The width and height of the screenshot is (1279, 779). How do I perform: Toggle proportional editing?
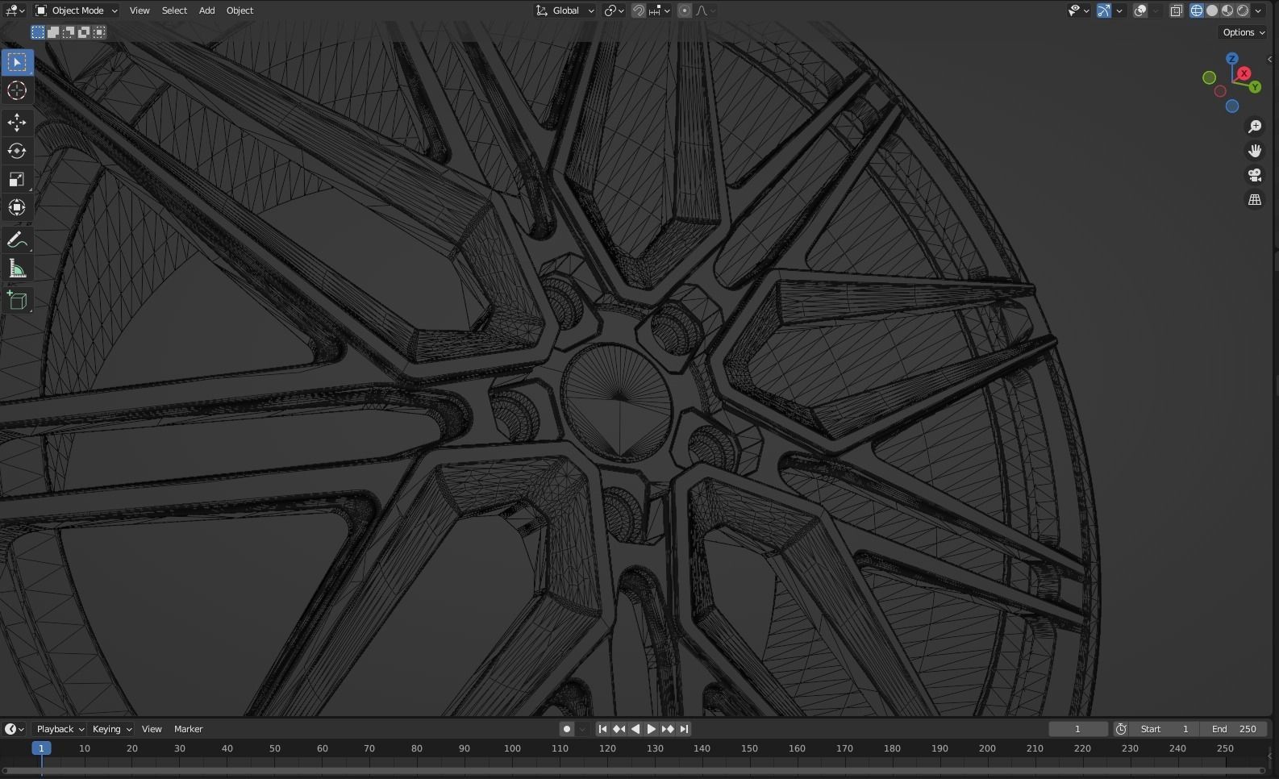[685, 10]
